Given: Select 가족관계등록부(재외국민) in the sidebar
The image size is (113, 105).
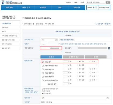Looking at the screenshot, I should pyautogui.click(x=9, y=36).
